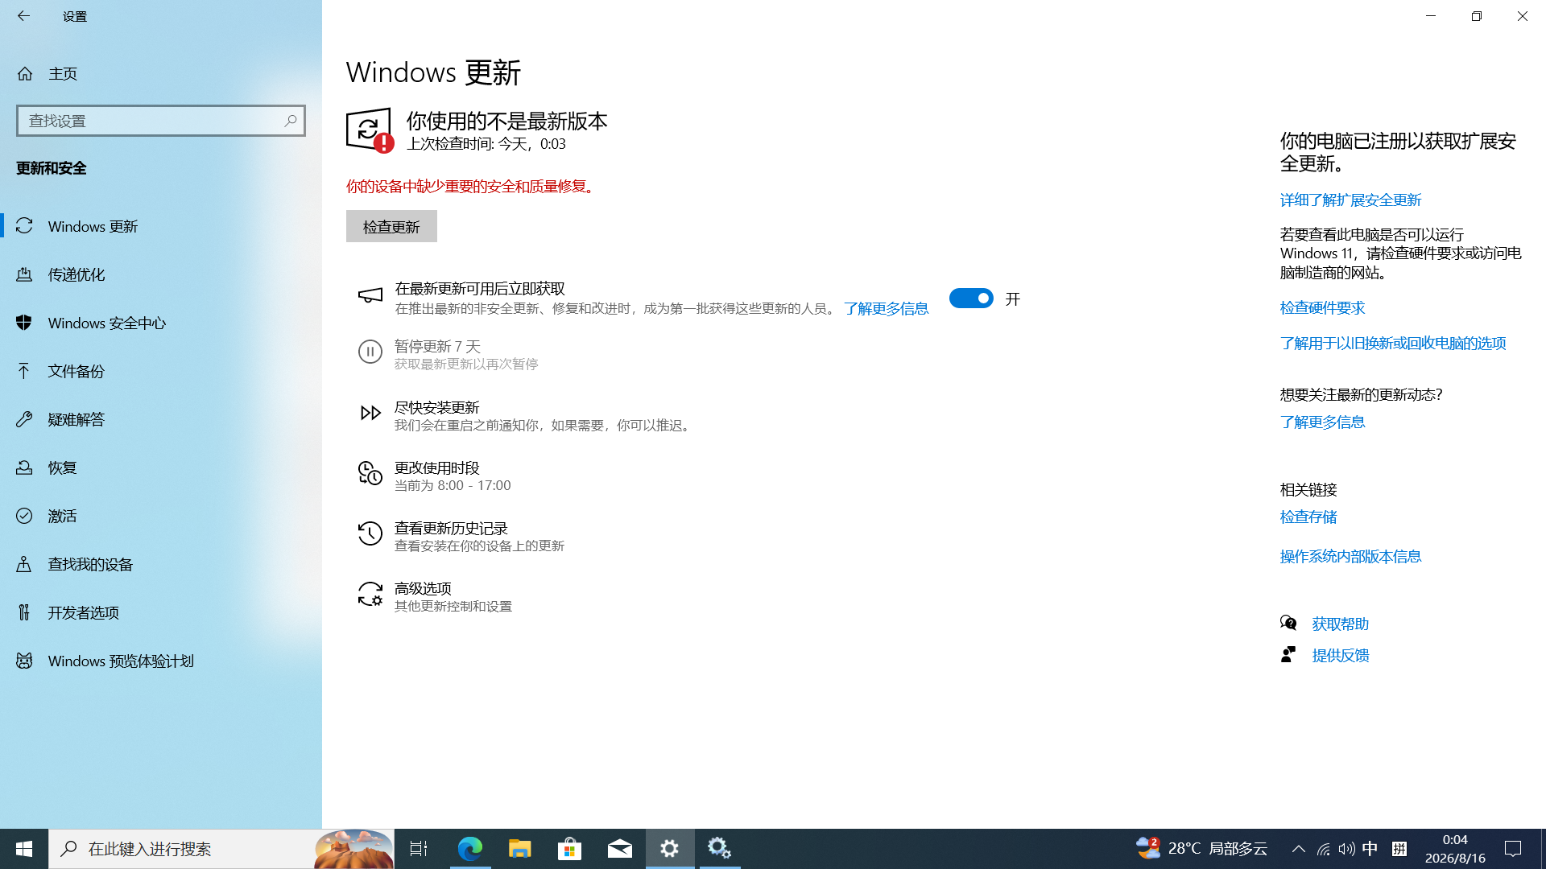Open 查看更新历史记录 entry
Image resolution: width=1546 pixels, height=869 pixels.
(461, 536)
